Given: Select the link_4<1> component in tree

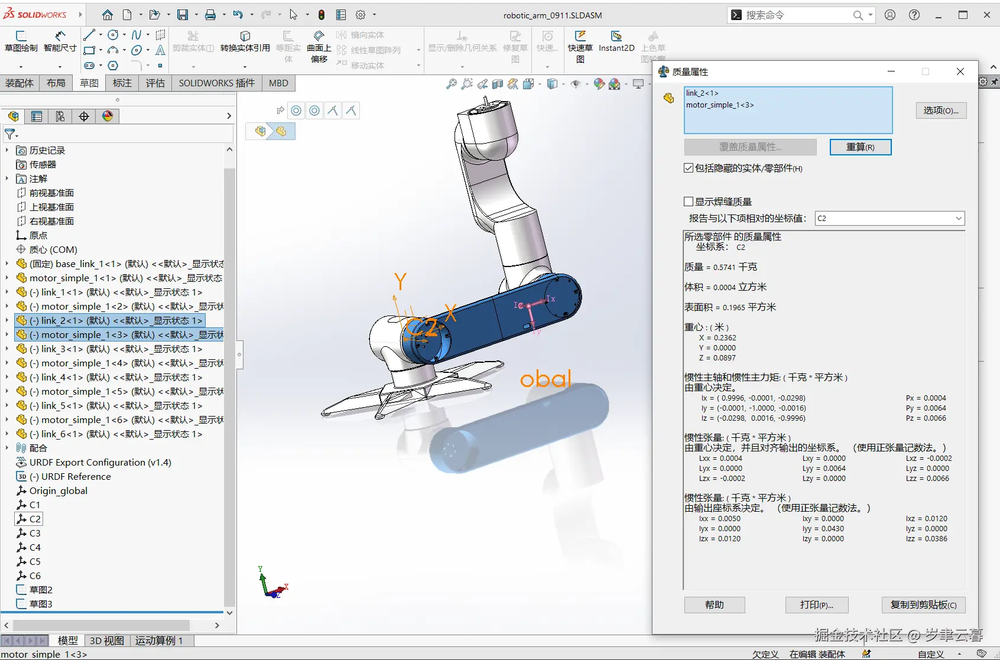Looking at the screenshot, I should coord(116,377).
